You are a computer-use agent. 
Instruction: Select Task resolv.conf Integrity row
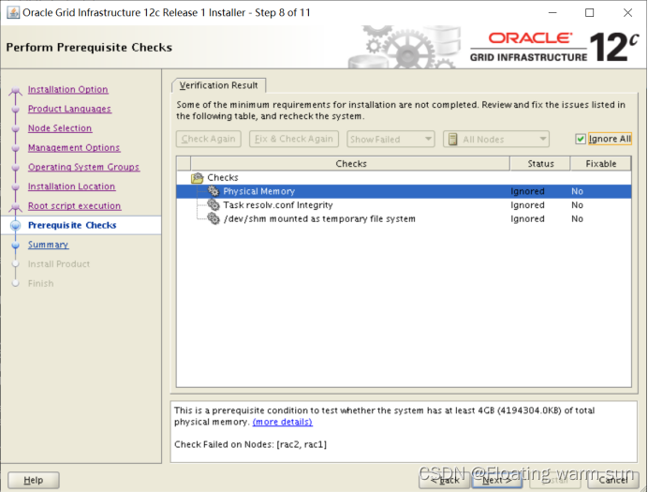tap(404, 204)
